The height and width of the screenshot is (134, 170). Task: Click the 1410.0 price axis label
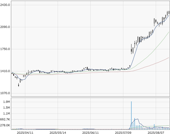click(5, 71)
